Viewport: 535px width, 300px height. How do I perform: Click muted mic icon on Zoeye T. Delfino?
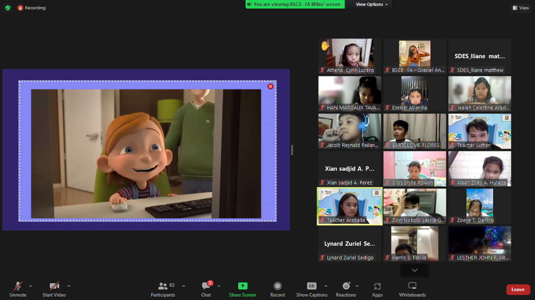click(x=453, y=221)
